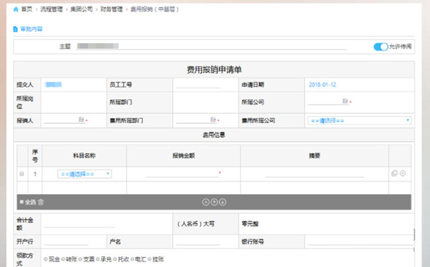Image resolution: width=430 pixels, height=267 pixels.
Task: Check the row 1 checkbox in expense table
Action: click(22, 174)
